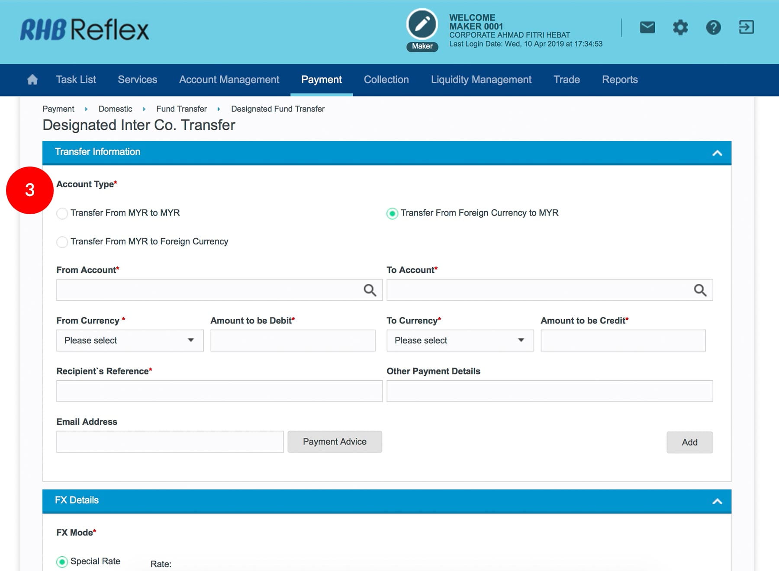Open the From Currency dropdown
The width and height of the screenshot is (779, 571).
click(x=130, y=340)
